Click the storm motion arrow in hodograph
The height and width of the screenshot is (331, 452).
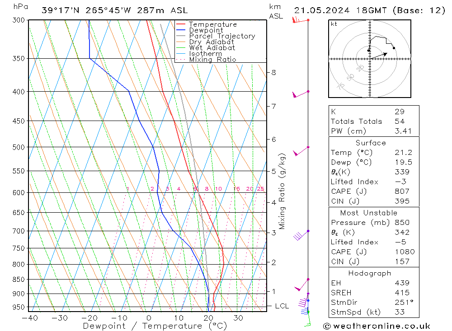(378, 56)
